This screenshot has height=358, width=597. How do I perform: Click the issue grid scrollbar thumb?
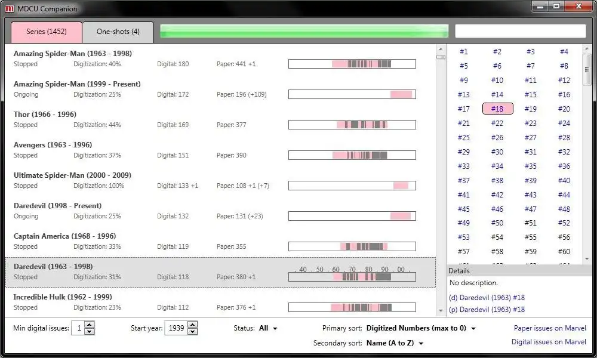(587, 69)
